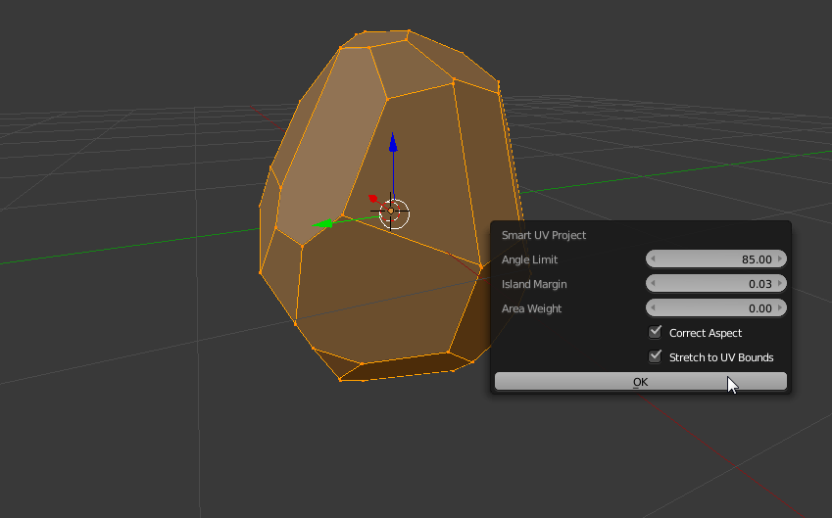Decrease Island Margin with the left arrow
Viewport: 832px width, 518px height.
(x=654, y=284)
